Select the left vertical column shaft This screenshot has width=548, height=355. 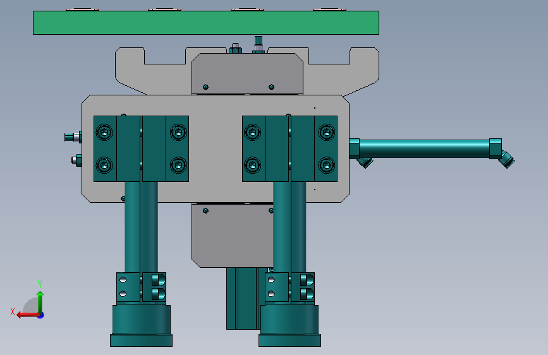pyautogui.click(x=141, y=227)
